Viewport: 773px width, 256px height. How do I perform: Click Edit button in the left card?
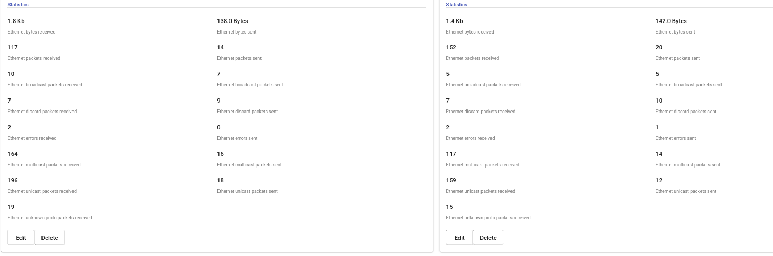pos(21,238)
